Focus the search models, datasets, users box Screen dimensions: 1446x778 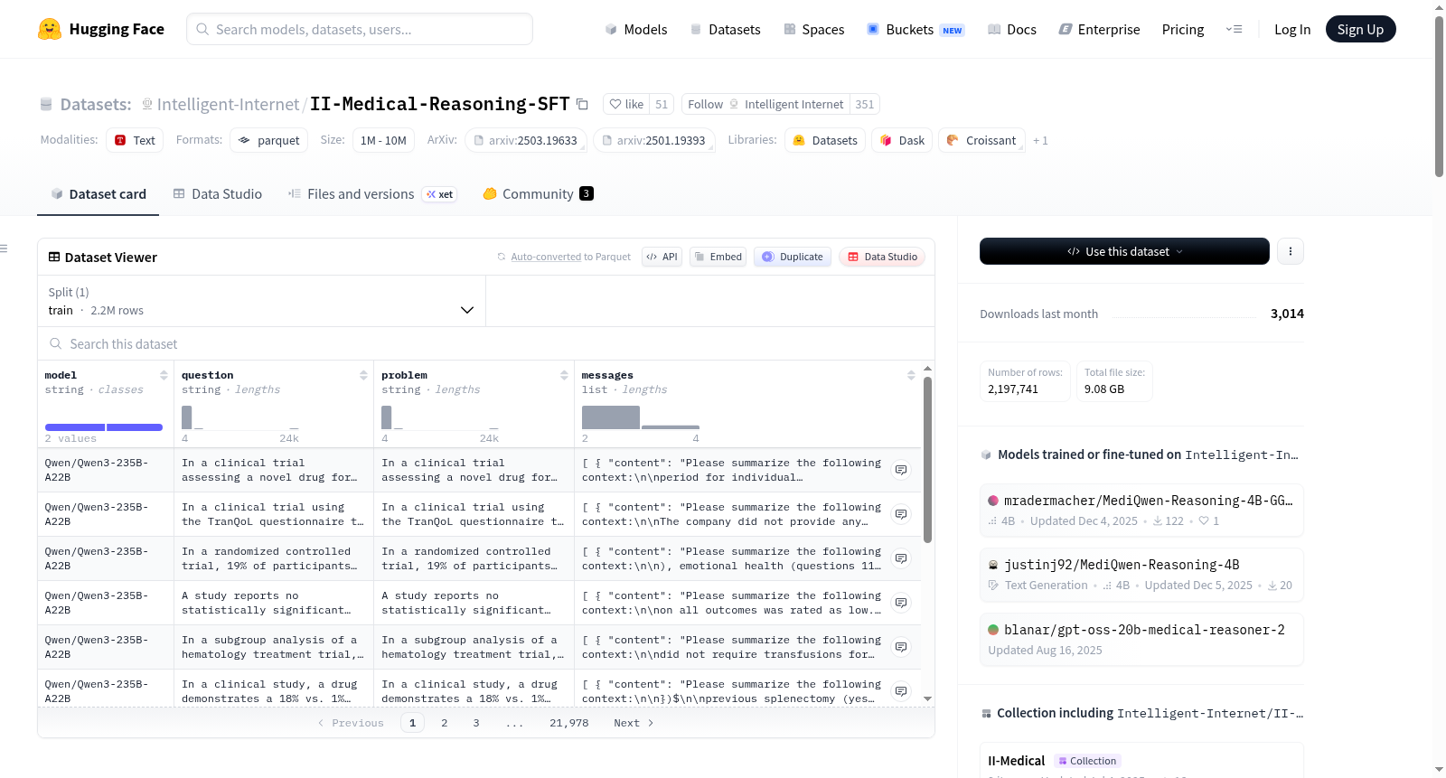360,29
